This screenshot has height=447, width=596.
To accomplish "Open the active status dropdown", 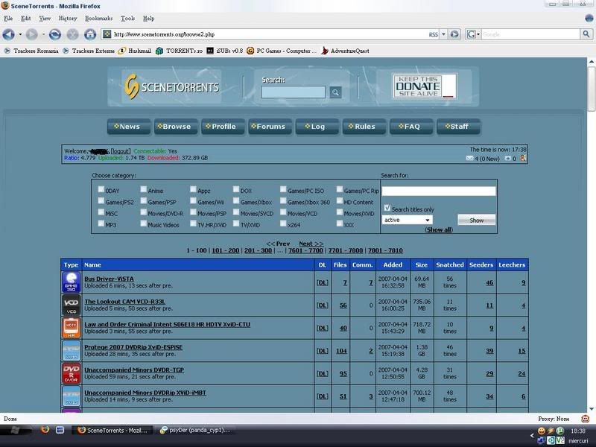I will coord(407,220).
